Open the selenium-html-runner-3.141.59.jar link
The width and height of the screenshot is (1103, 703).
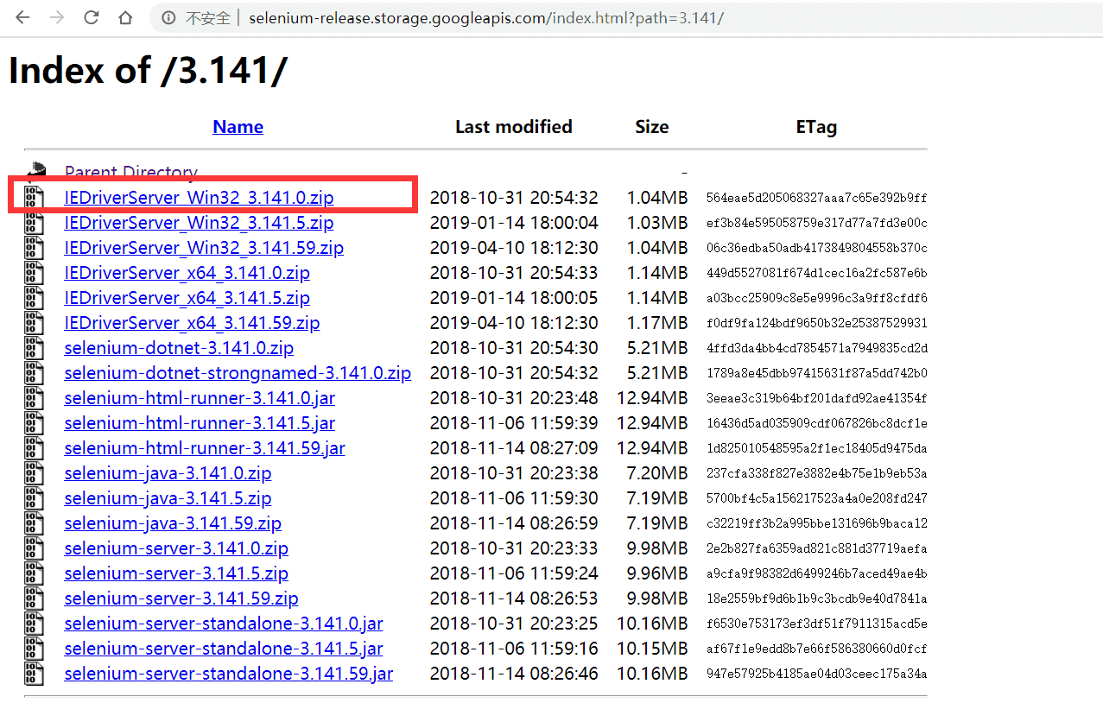[205, 448]
